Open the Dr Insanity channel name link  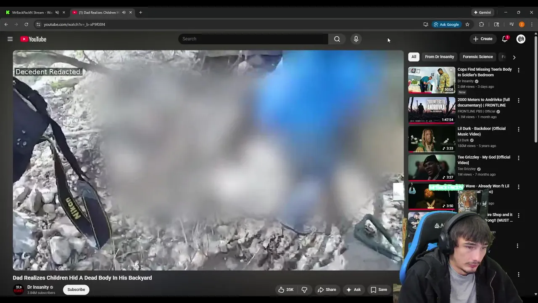[38, 287]
